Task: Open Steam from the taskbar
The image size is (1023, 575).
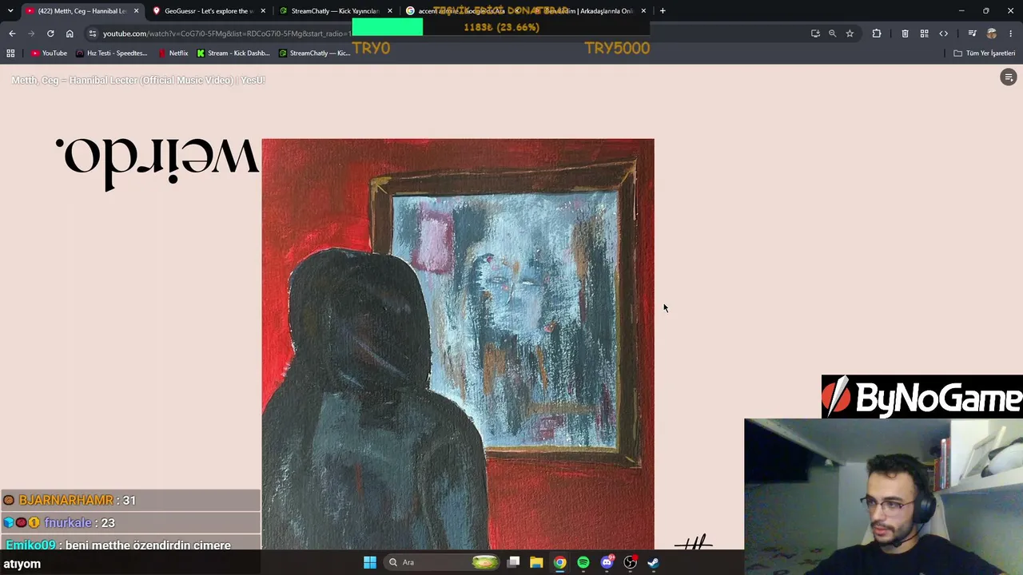Action: coord(653,562)
